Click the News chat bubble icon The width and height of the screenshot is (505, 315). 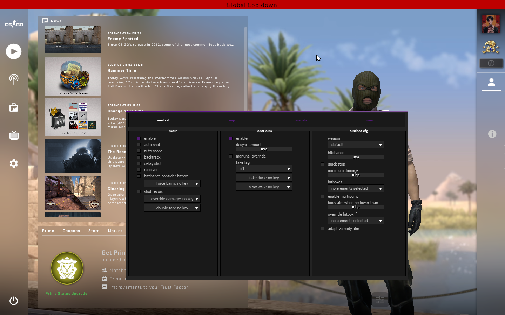(x=45, y=21)
